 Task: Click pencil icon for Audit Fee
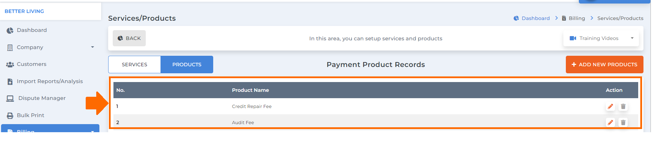(x=610, y=122)
